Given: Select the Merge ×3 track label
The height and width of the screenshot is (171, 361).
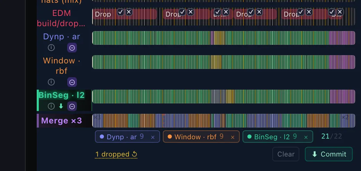Looking at the screenshot, I should (x=61, y=121).
